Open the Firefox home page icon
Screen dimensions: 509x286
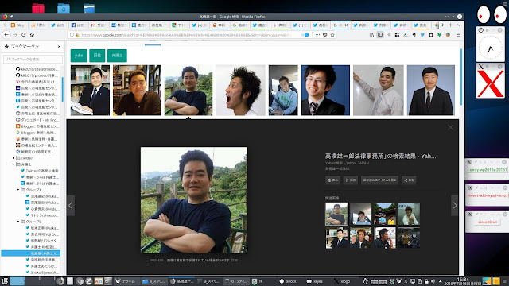tap(32, 35)
